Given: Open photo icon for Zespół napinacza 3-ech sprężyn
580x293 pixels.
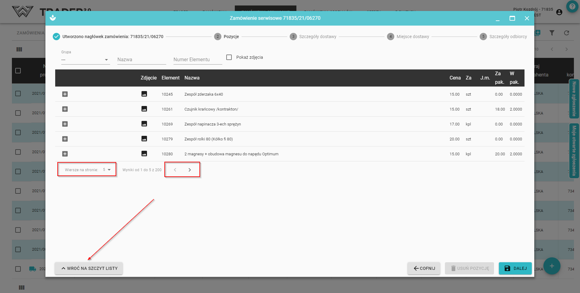Looking at the screenshot, I should 144,124.
